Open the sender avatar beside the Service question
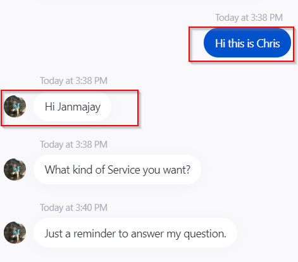Image resolution: width=298 pixels, height=262 pixels. point(15,169)
